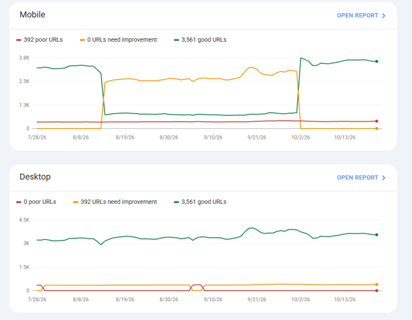Viewport: 412px width, 320px height.
Task: Click the orange endpoint dot on Desktop chart
Action: 376,284
